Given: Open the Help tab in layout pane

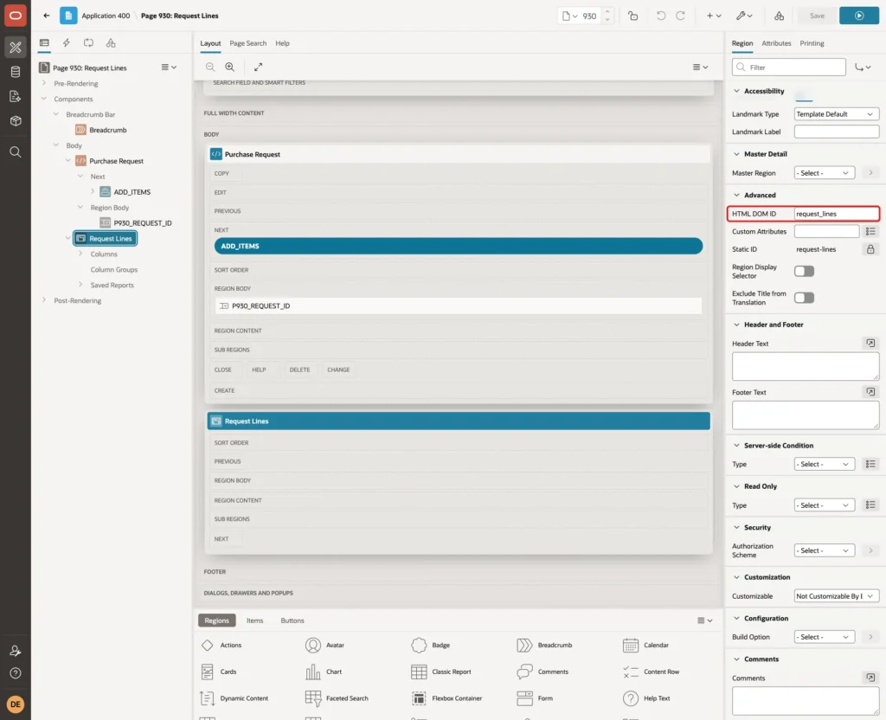Looking at the screenshot, I should 283,43.
